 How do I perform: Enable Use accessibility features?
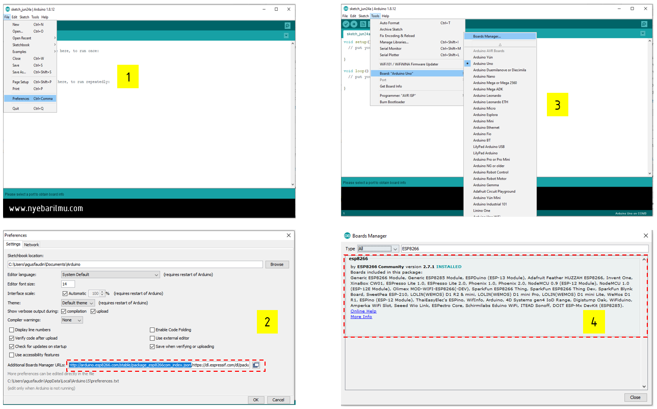click(x=12, y=354)
